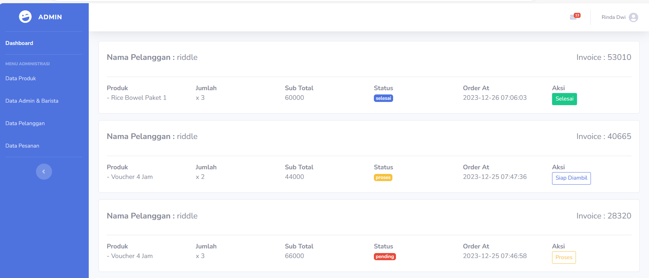Image resolution: width=649 pixels, height=278 pixels.
Task: Click the green Selesai action button
Action: pyautogui.click(x=564, y=99)
